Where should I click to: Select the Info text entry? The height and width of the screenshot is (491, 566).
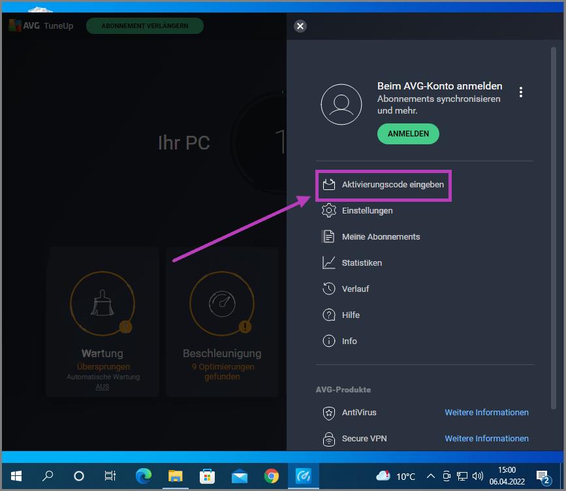click(349, 341)
